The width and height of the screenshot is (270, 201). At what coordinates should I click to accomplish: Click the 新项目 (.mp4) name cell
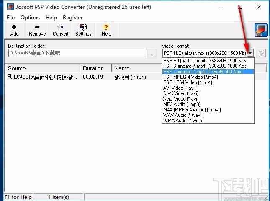pos(130,77)
